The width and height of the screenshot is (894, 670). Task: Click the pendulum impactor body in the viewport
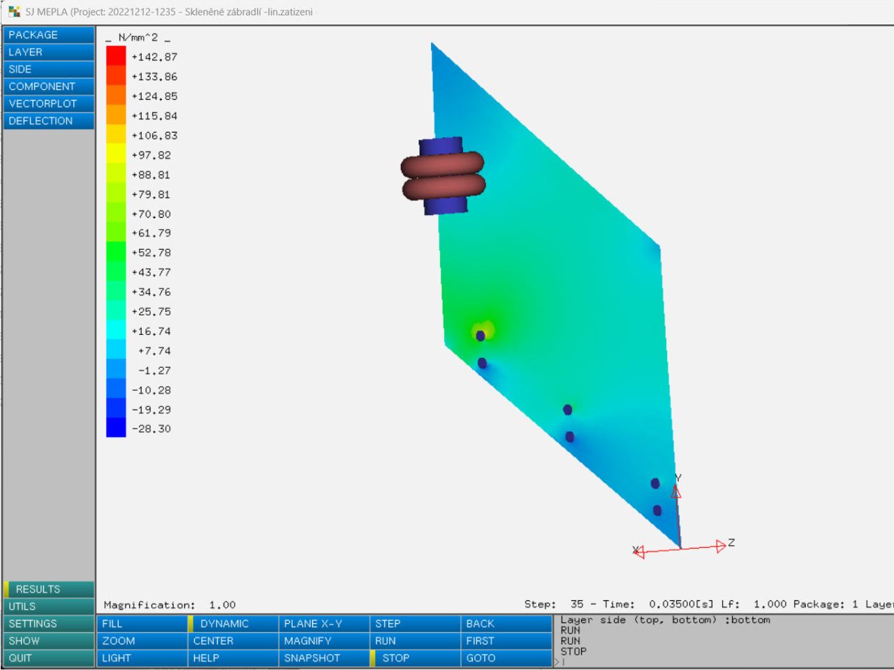coord(443,176)
